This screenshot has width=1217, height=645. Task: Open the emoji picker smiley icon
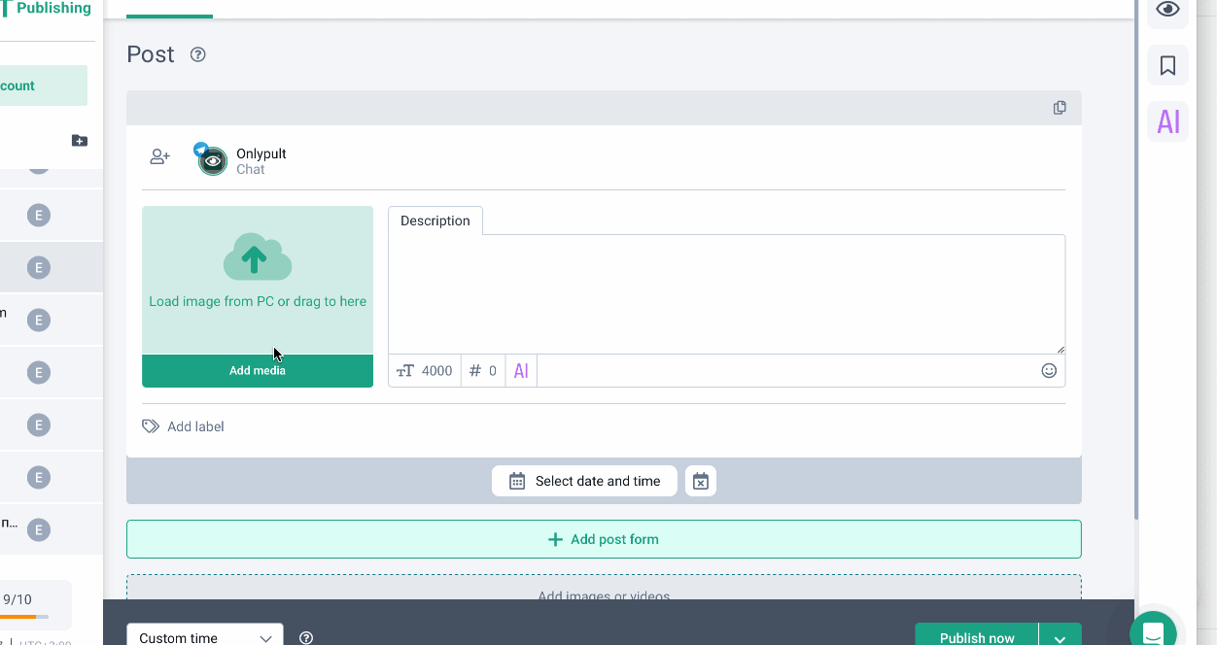(x=1049, y=370)
